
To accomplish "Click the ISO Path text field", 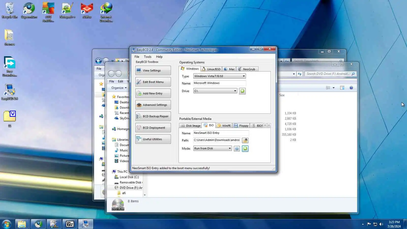I will 217,140.
